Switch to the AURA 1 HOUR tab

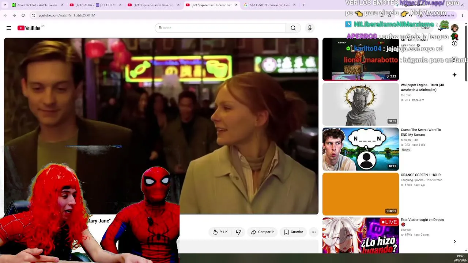[96, 5]
